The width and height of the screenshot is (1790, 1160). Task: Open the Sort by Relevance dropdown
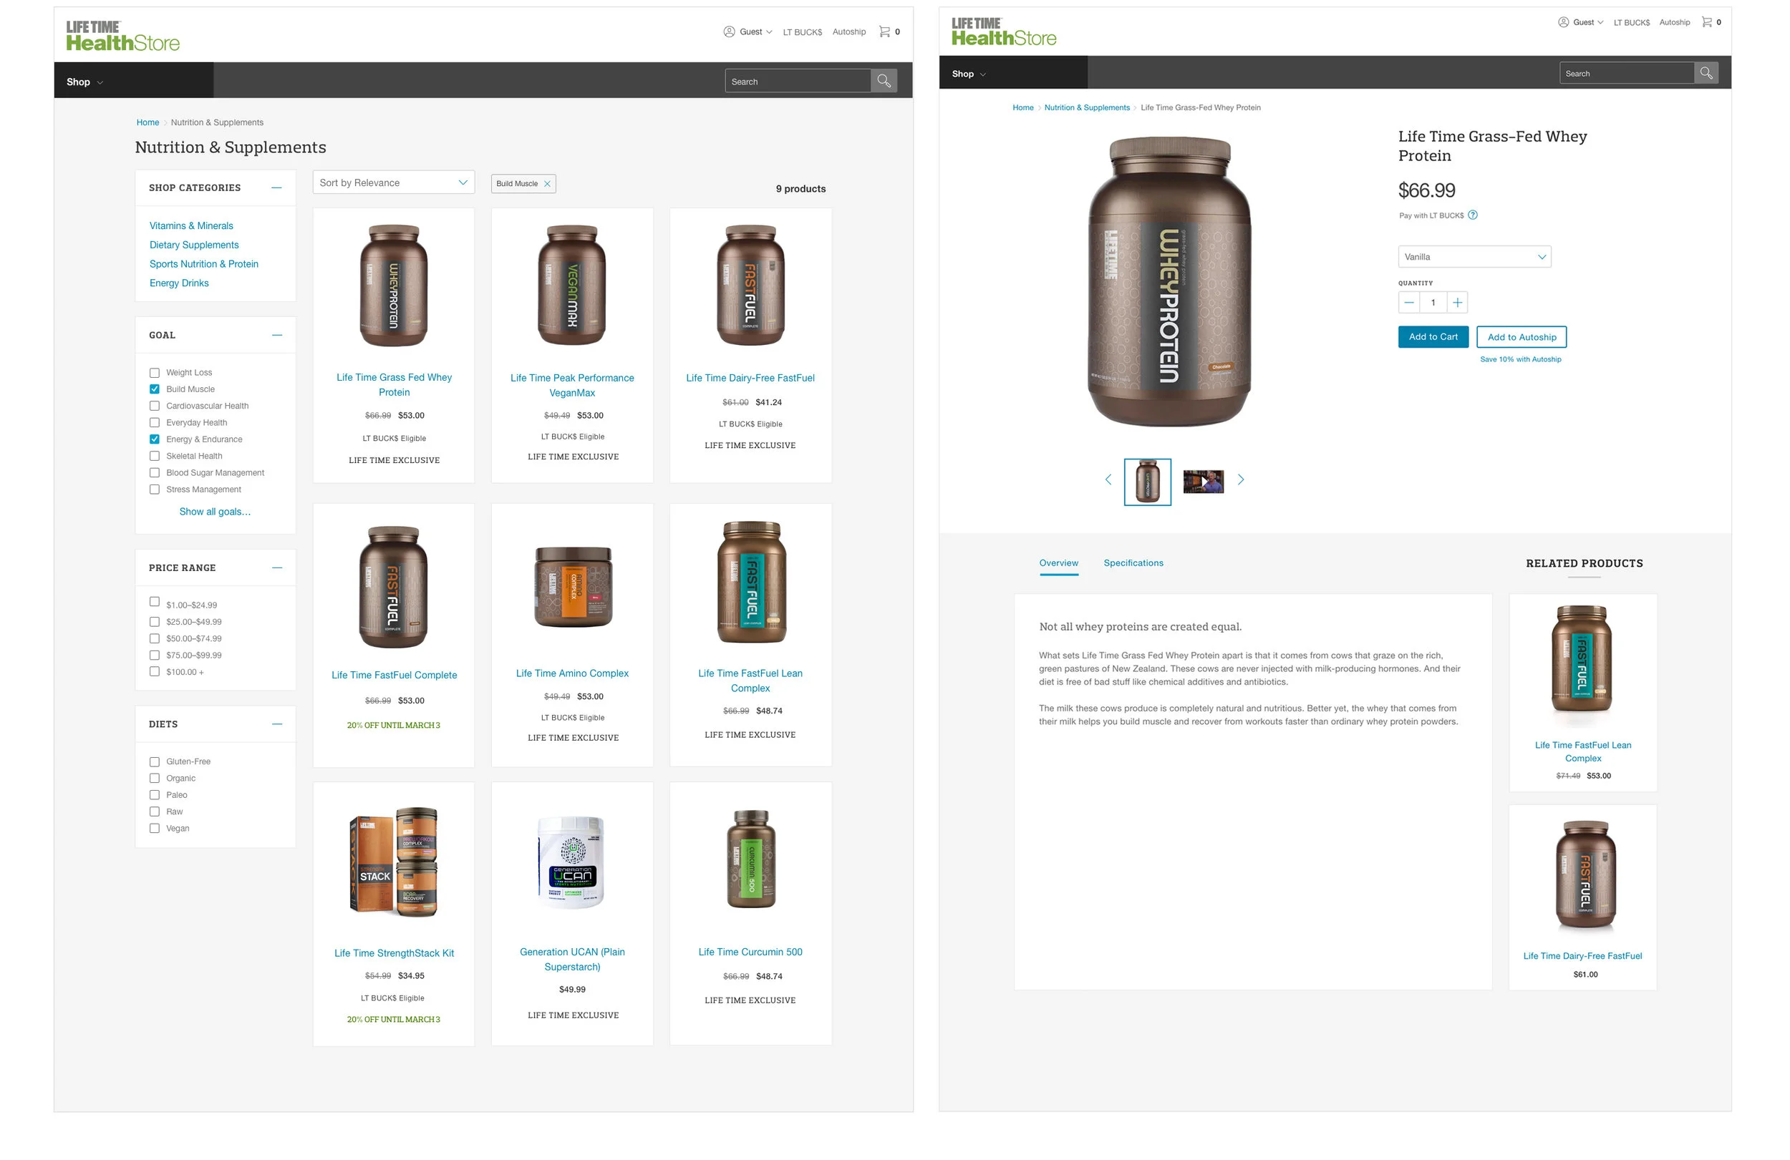pyautogui.click(x=392, y=182)
